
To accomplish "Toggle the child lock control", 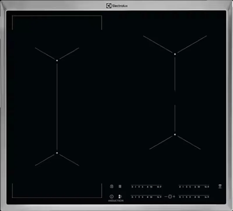I will pyautogui.click(x=111, y=187).
